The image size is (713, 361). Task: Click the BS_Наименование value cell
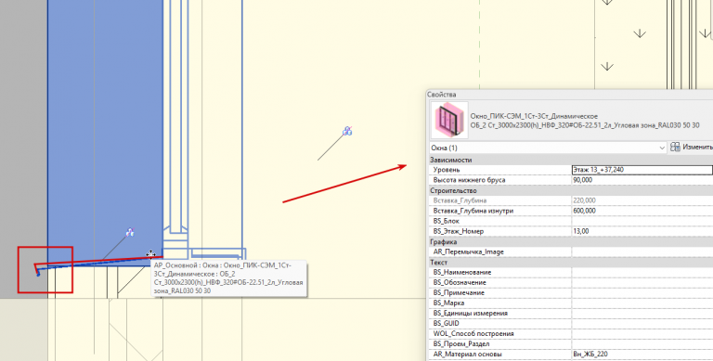642,272
